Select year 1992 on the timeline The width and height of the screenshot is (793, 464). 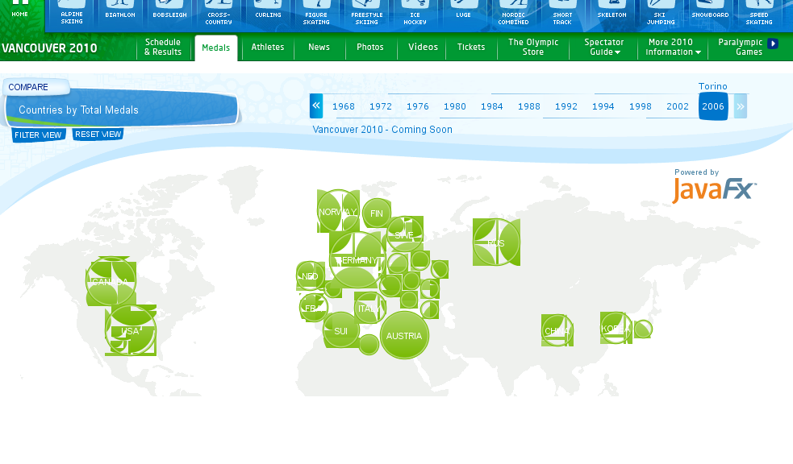click(x=566, y=106)
